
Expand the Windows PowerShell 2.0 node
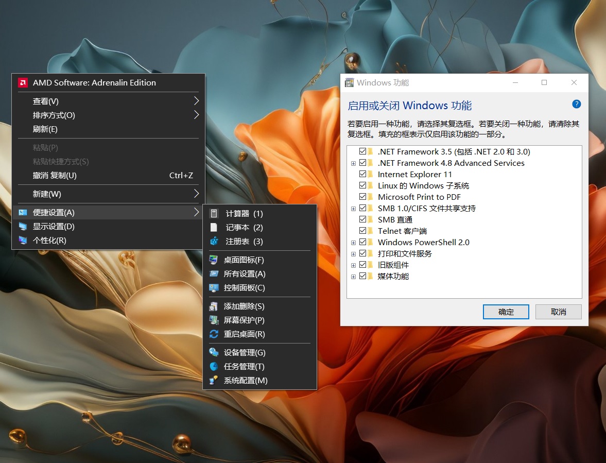(353, 243)
